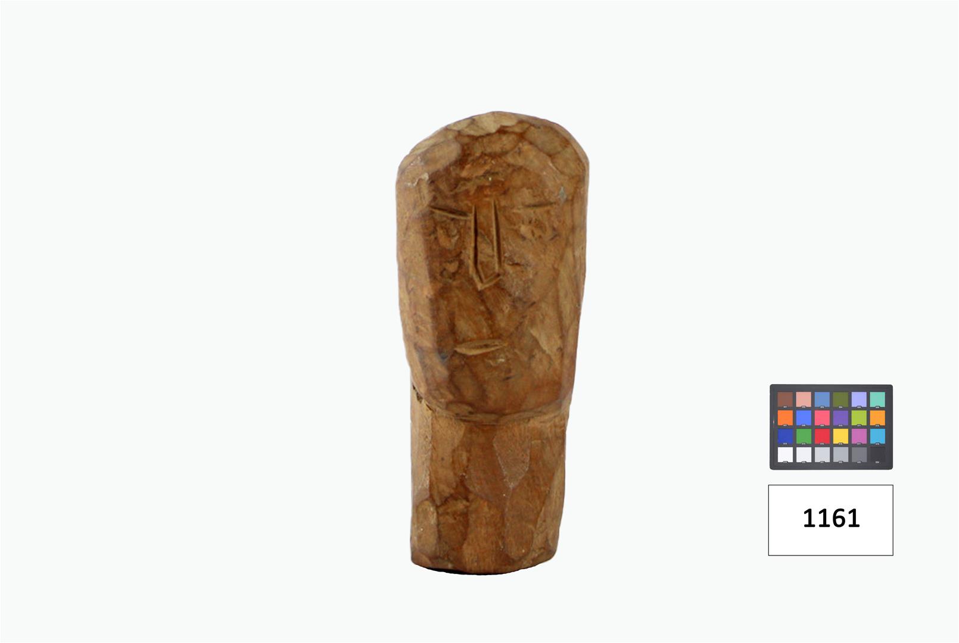The width and height of the screenshot is (959, 643).
Task: Select the pure red color patch
Action: pyautogui.click(x=822, y=436)
